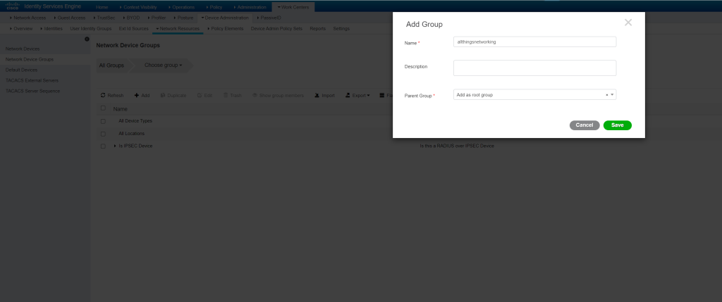Expand the TrustSec submenu
722x302 pixels.
pos(104,18)
